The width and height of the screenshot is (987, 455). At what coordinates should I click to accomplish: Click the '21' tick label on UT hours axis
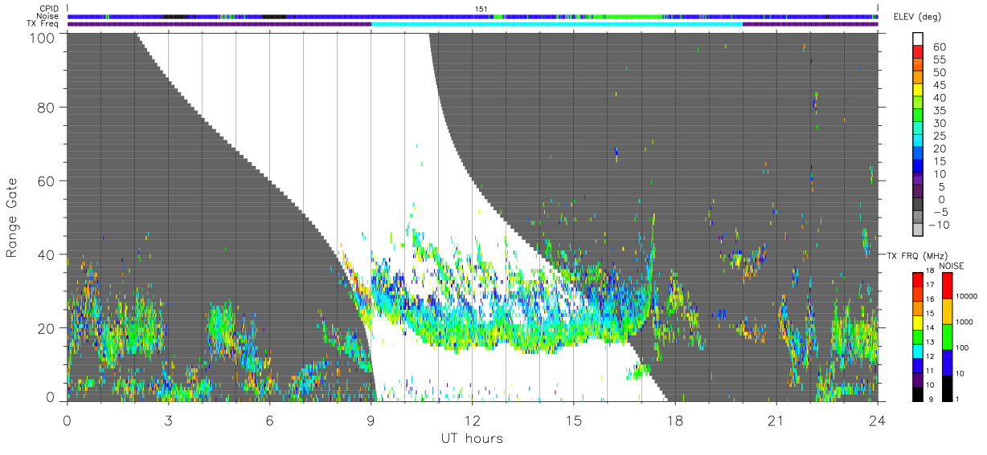pyautogui.click(x=776, y=420)
